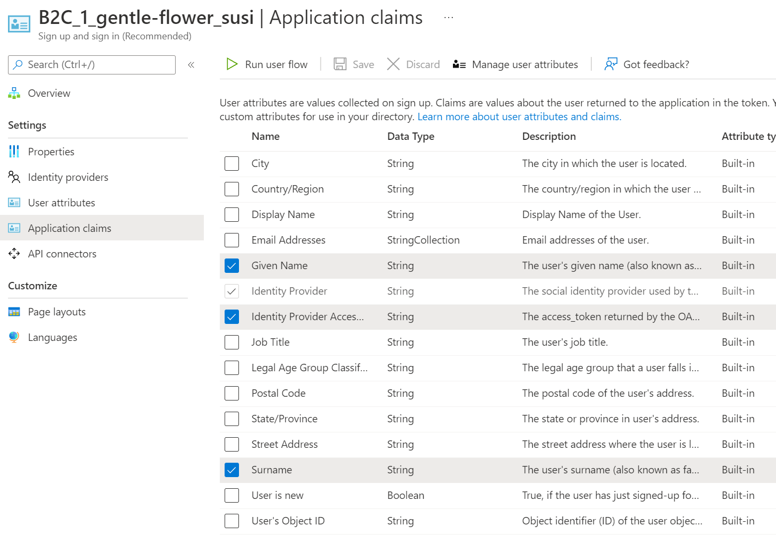776x559 pixels.
Task: Select Application claims in the sidebar
Action: coord(69,228)
